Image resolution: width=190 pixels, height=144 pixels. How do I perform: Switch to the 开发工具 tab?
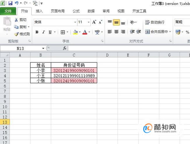click(139, 11)
